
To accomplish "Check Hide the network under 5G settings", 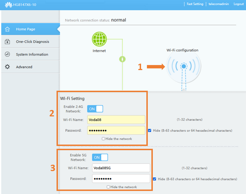I will point(108,187).
